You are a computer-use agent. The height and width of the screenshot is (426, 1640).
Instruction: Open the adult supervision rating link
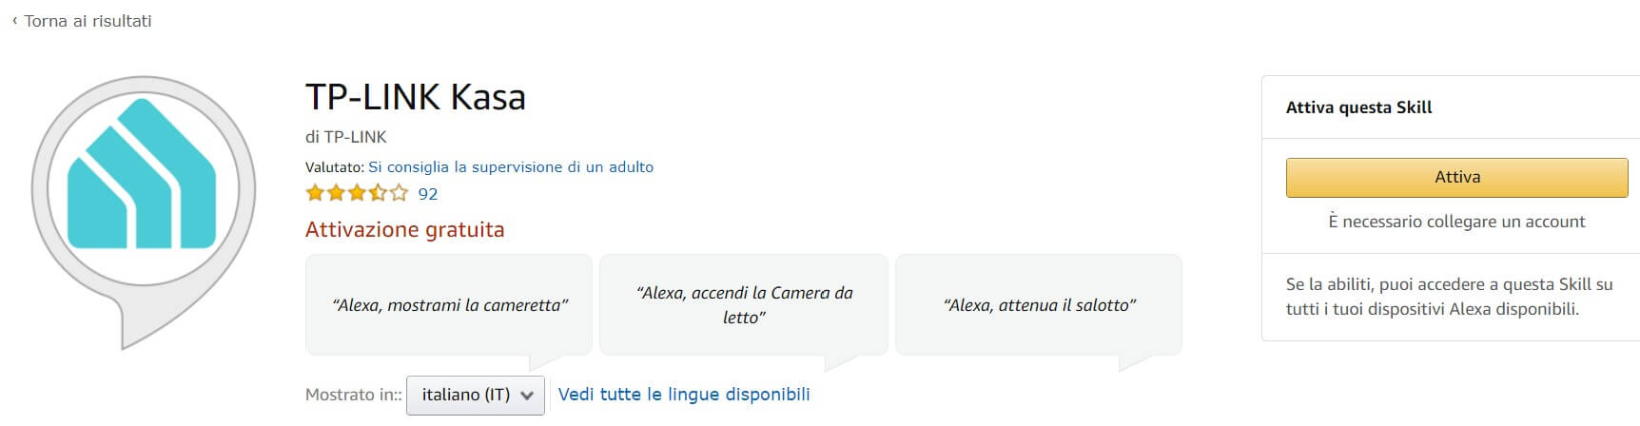[x=511, y=167]
